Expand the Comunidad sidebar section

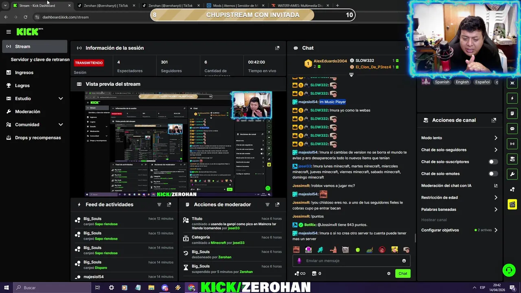coord(61,125)
